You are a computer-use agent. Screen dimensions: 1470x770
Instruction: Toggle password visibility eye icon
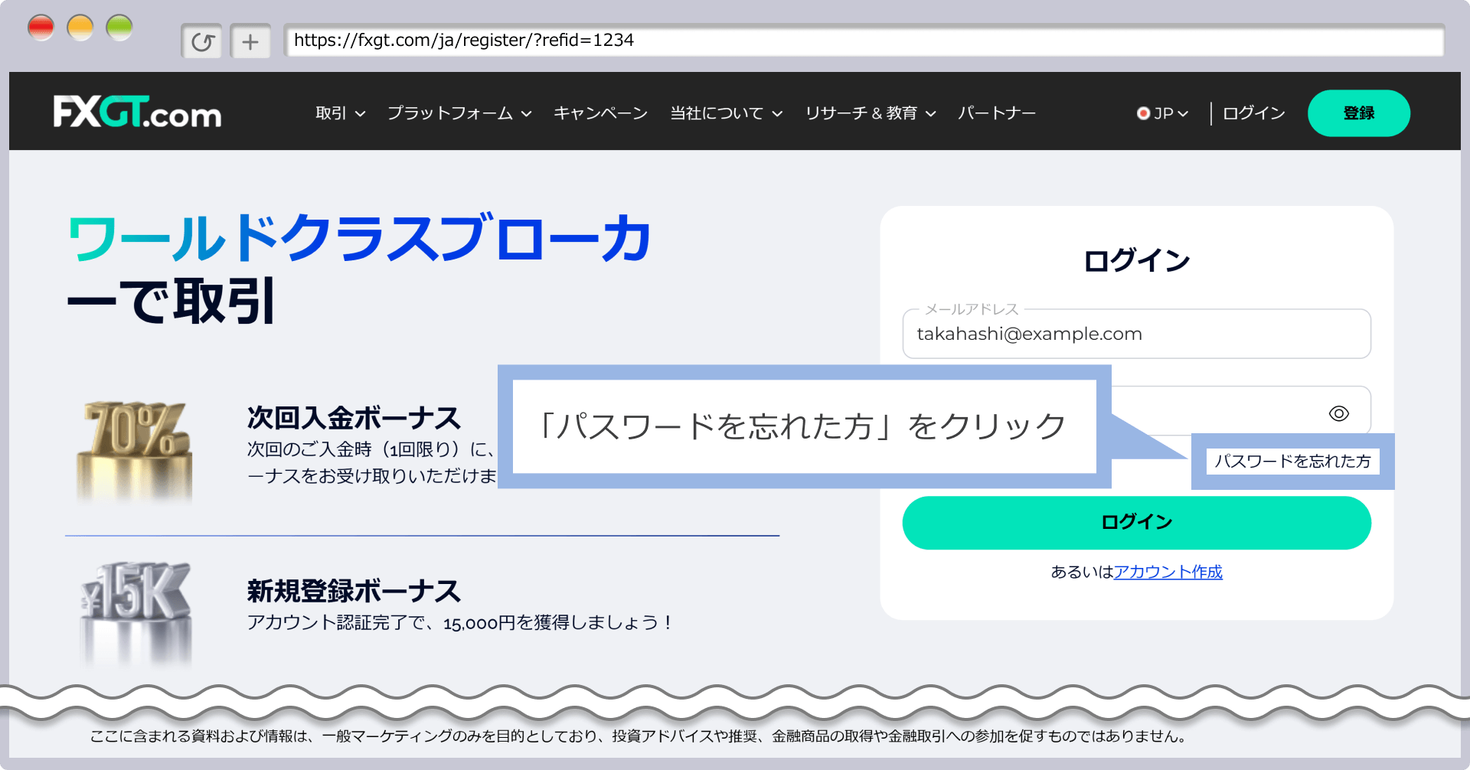point(1338,413)
